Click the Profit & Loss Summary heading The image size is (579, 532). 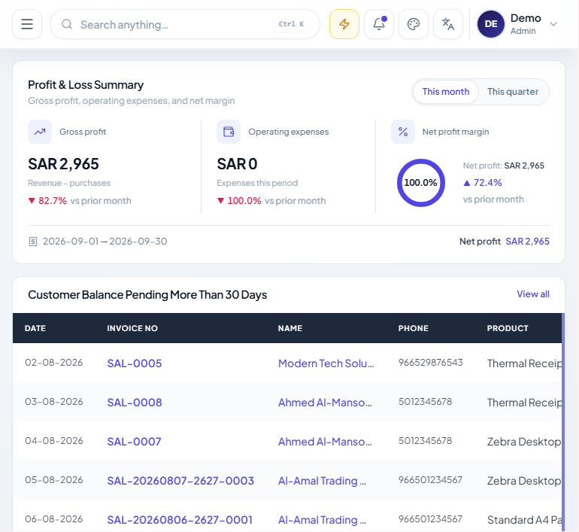86,85
